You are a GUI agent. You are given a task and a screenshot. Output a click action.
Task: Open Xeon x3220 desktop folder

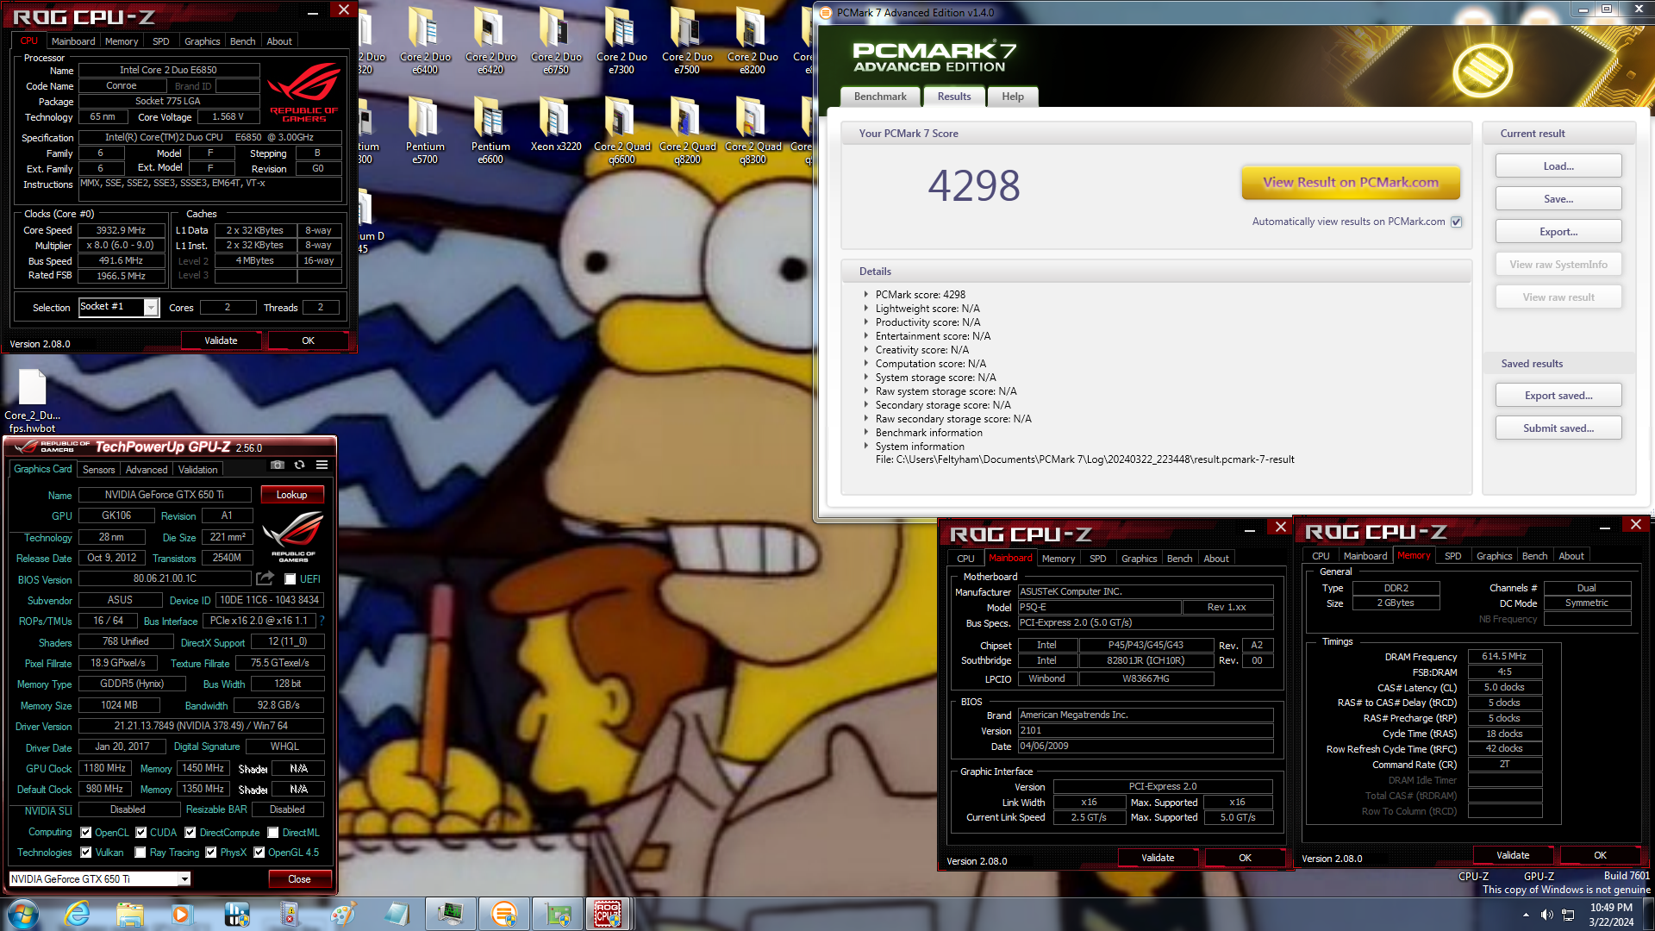tap(556, 123)
